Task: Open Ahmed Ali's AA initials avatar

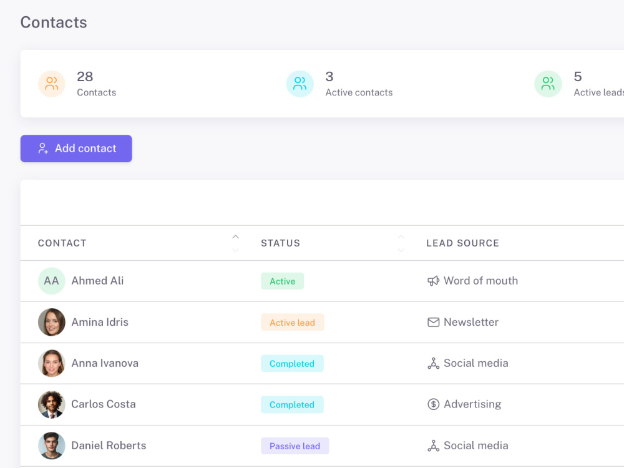Action: click(x=52, y=281)
